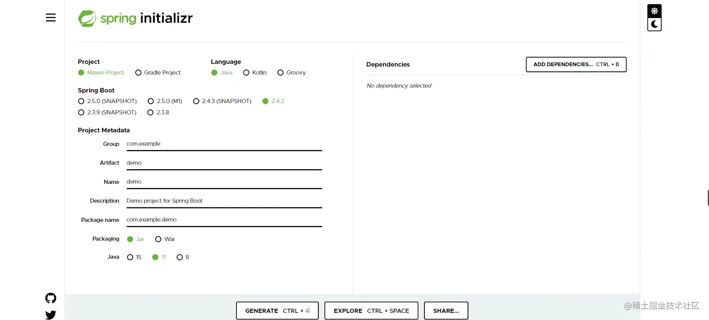Click the Share button

pyautogui.click(x=446, y=311)
